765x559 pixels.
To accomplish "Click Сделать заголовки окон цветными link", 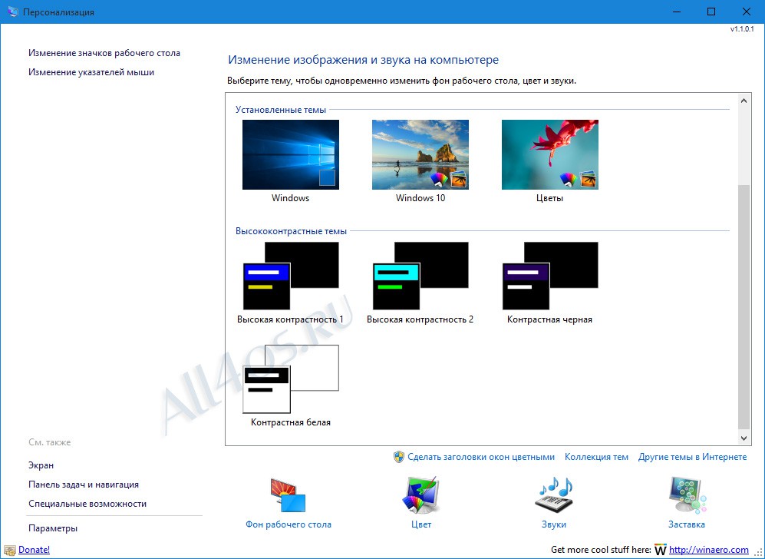I will [481, 457].
